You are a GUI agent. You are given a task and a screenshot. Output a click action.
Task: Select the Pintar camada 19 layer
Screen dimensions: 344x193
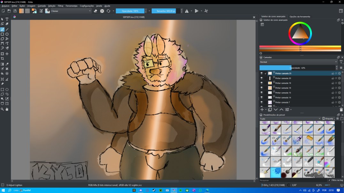[301, 83]
